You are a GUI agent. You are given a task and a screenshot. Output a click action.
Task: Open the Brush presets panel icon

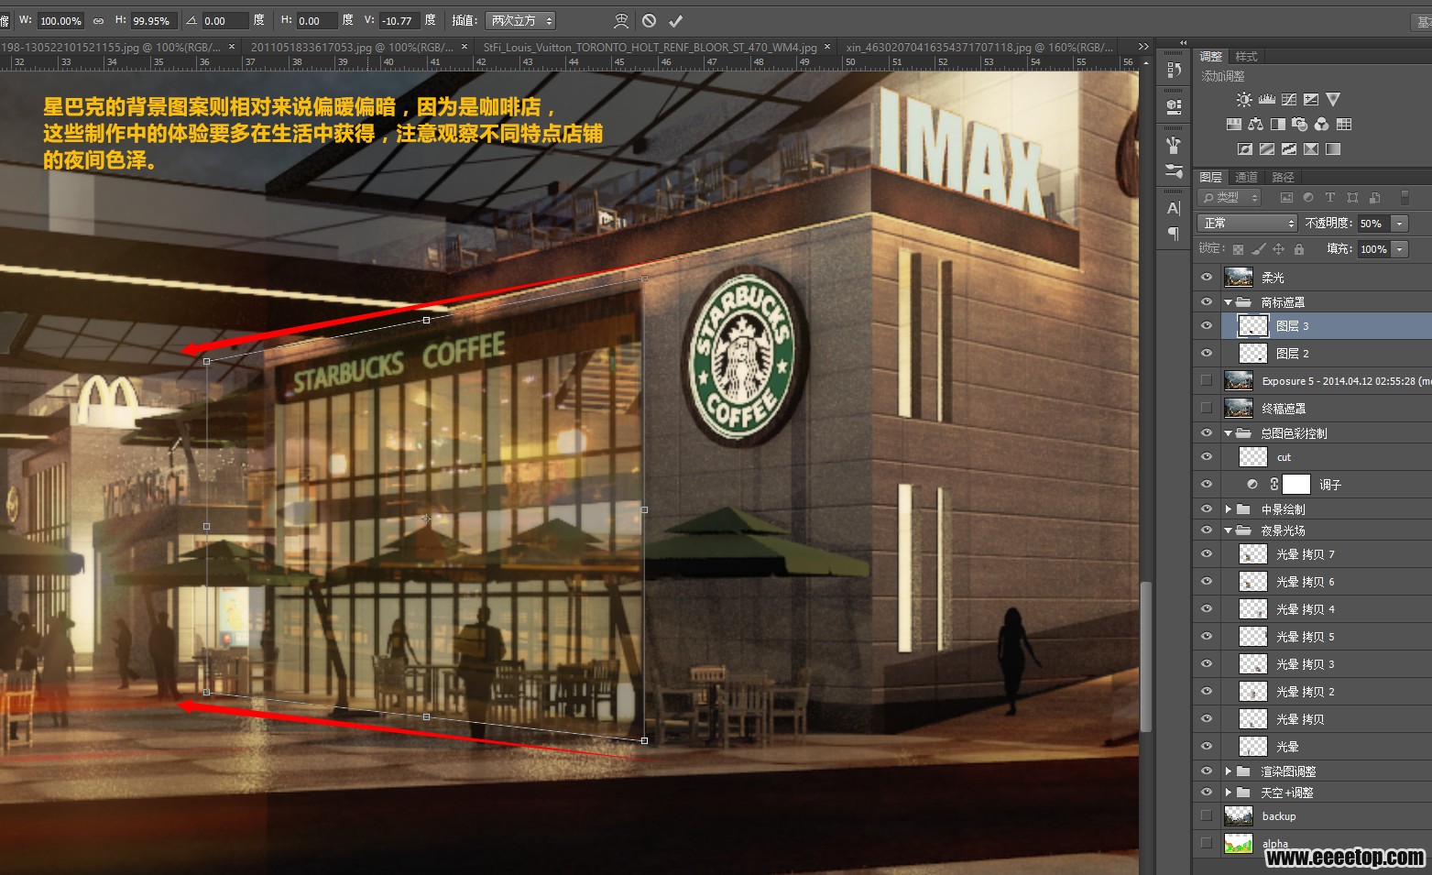point(1174,145)
